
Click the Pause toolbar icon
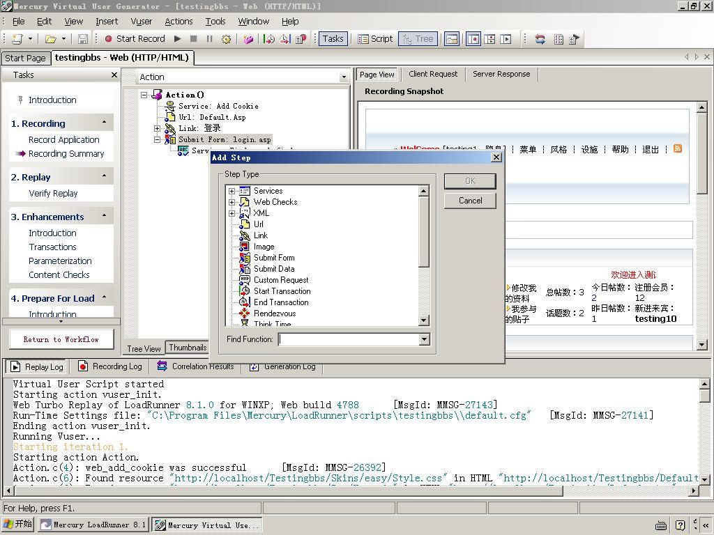pyautogui.click(x=209, y=39)
